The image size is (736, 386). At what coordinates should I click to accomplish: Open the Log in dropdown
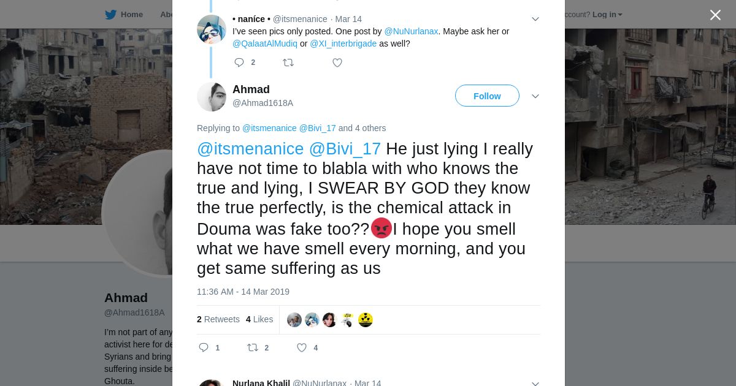click(607, 15)
